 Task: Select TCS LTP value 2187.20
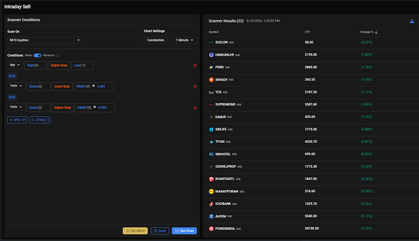coord(311,92)
